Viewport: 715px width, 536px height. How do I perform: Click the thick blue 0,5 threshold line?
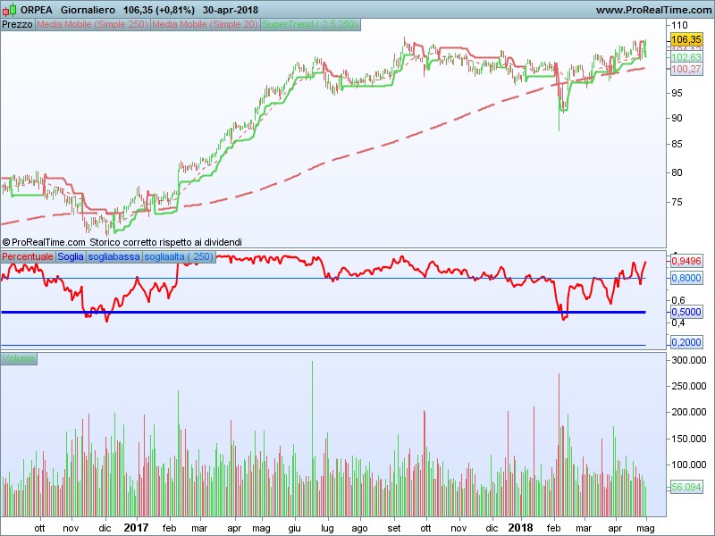[x=268, y=312]
